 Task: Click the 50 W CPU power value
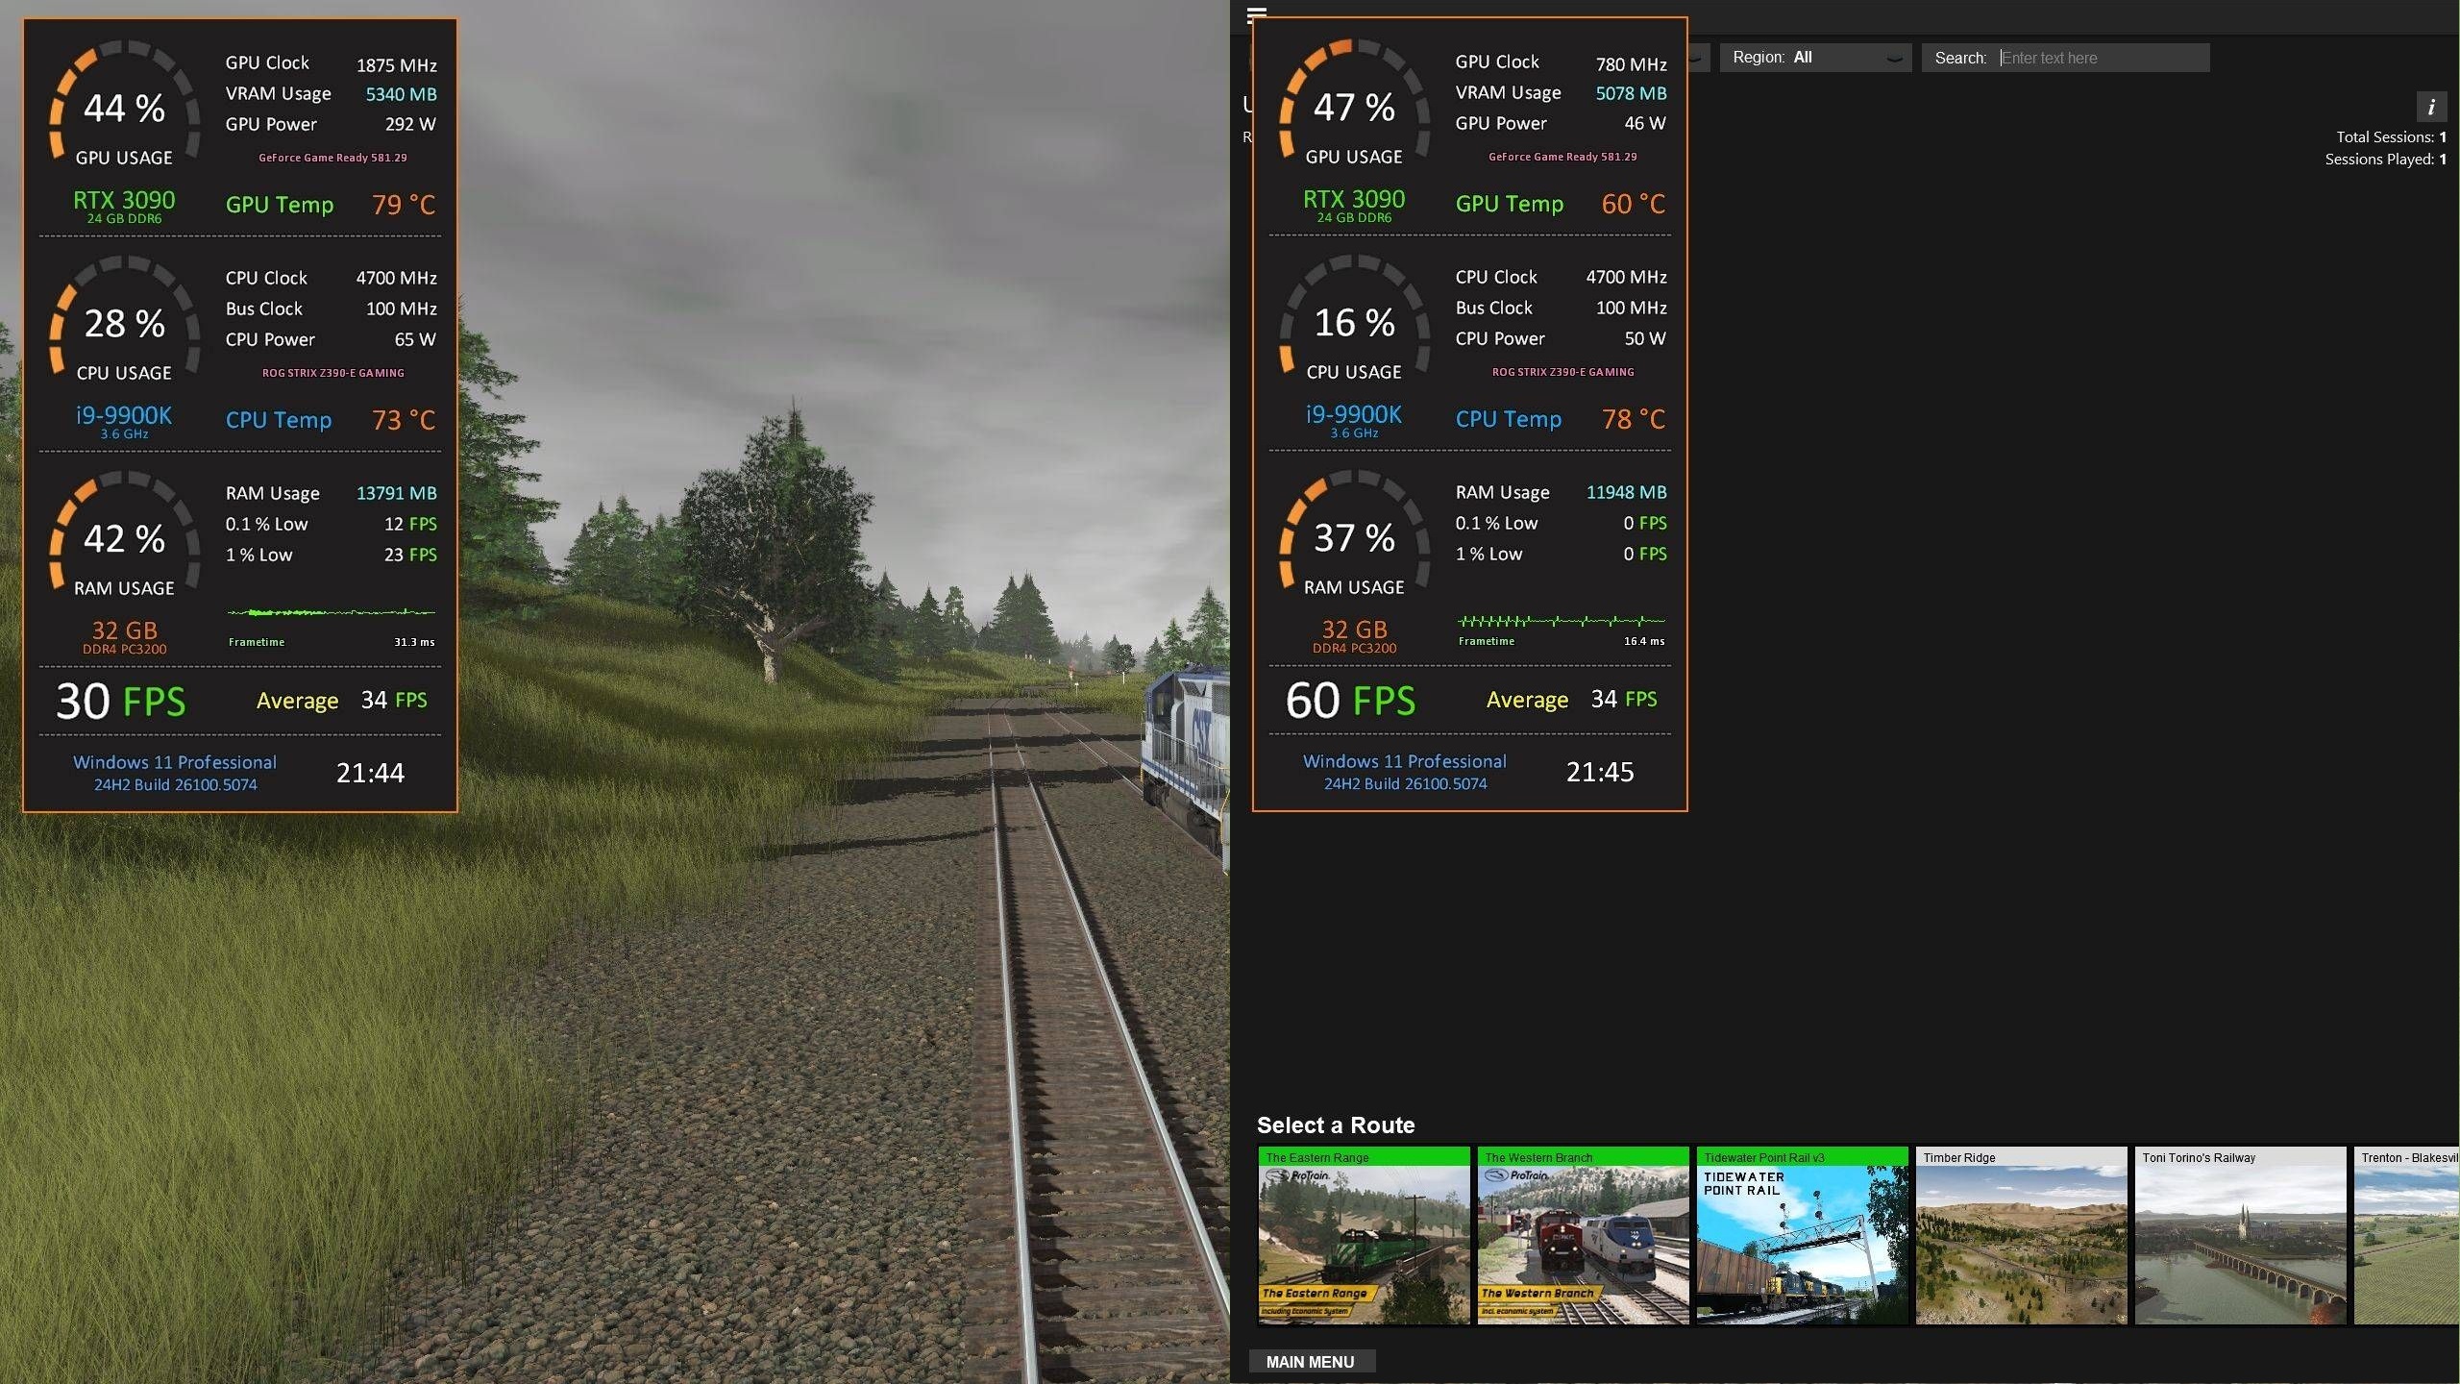pos(1645,338)
